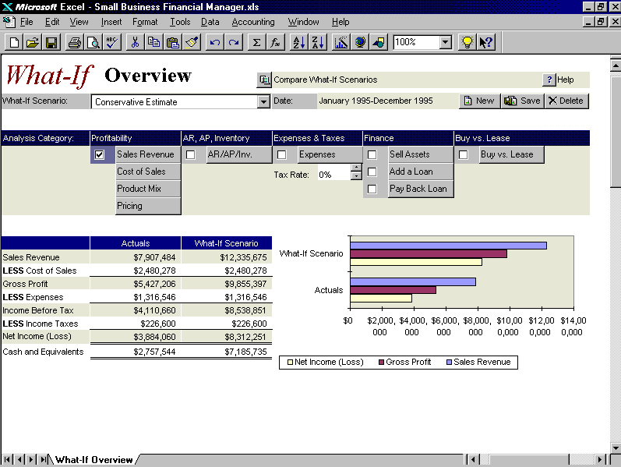Click the Compare What-If Scenarios icon
621x467 pixels.
pyautogui.click(x=264, y=80)
